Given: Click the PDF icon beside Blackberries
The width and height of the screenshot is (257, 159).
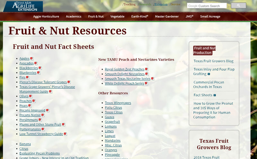Looking at the screenshot, I should (x=40, y=68).
